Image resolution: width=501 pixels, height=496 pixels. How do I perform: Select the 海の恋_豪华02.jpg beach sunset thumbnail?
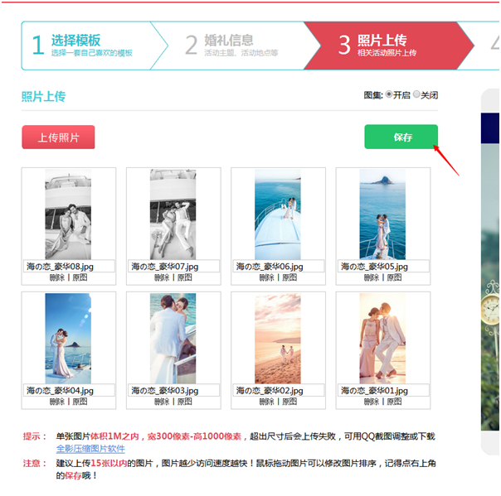[278, 339]
